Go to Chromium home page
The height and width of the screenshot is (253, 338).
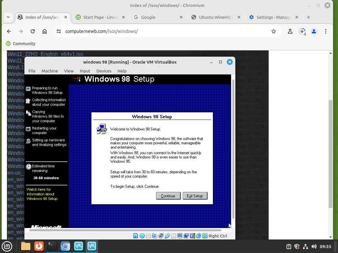[45, 31]
